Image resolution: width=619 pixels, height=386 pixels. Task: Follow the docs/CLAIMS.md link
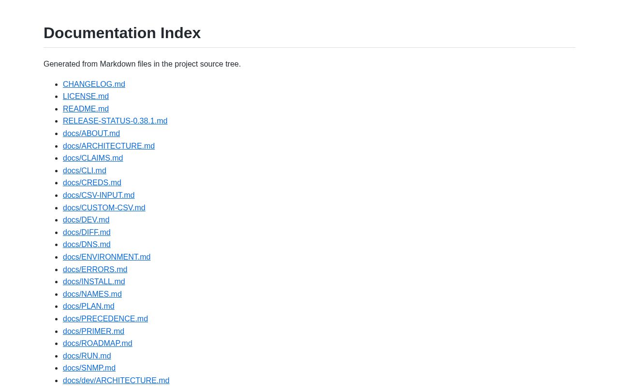(93, 158)
